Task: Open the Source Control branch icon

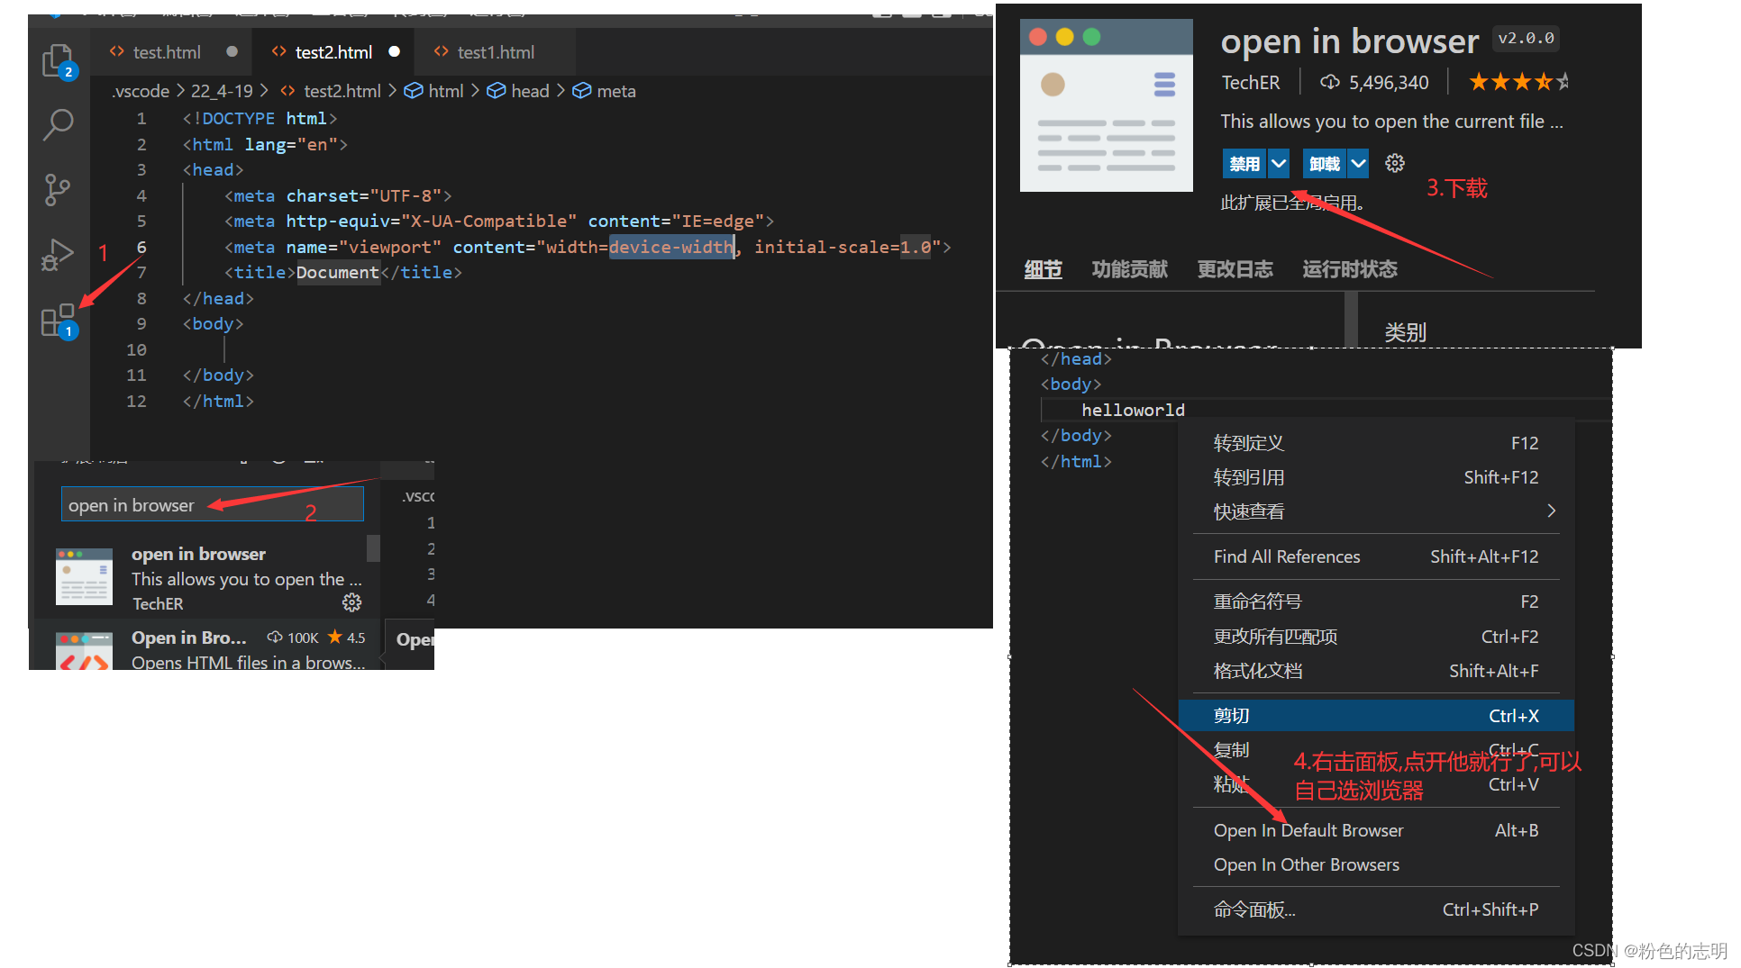Action: tap(58, 189)
